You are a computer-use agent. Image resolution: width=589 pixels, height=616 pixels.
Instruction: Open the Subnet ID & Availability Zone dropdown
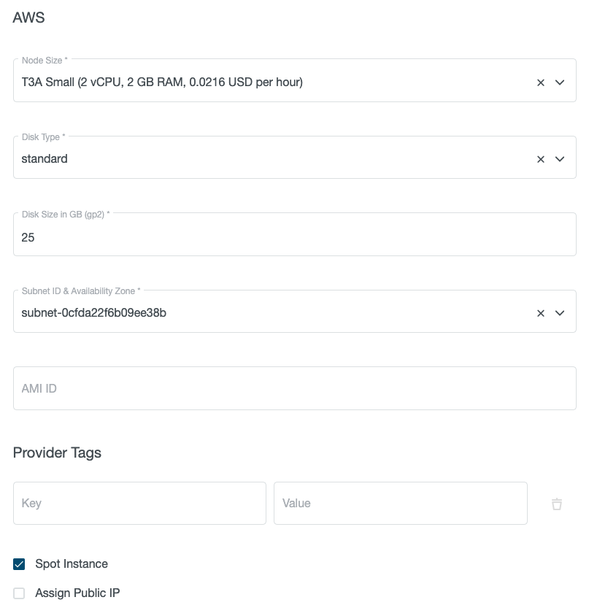pyautogui.click(x=560, y=312)
